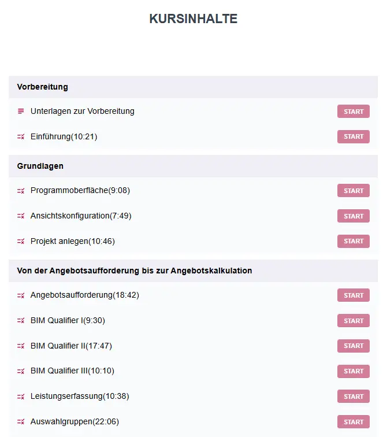The width and height of the screenshot is (383, 437).
Task: Start the Leistungserfassung lesson
Action: pyautogui.click(x=353, y=397)
